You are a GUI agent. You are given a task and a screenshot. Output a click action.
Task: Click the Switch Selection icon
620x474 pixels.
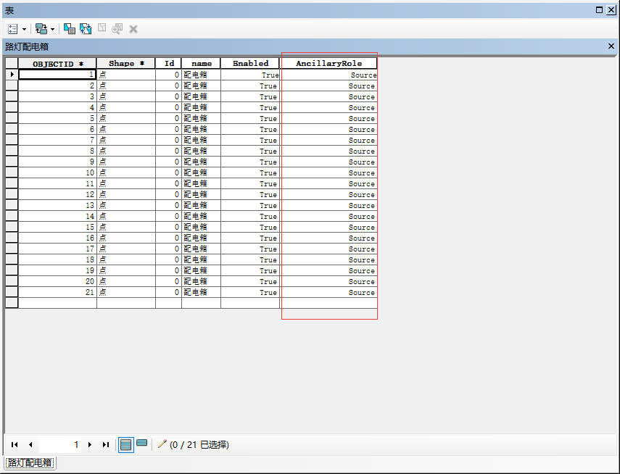[x=86, y=29]
